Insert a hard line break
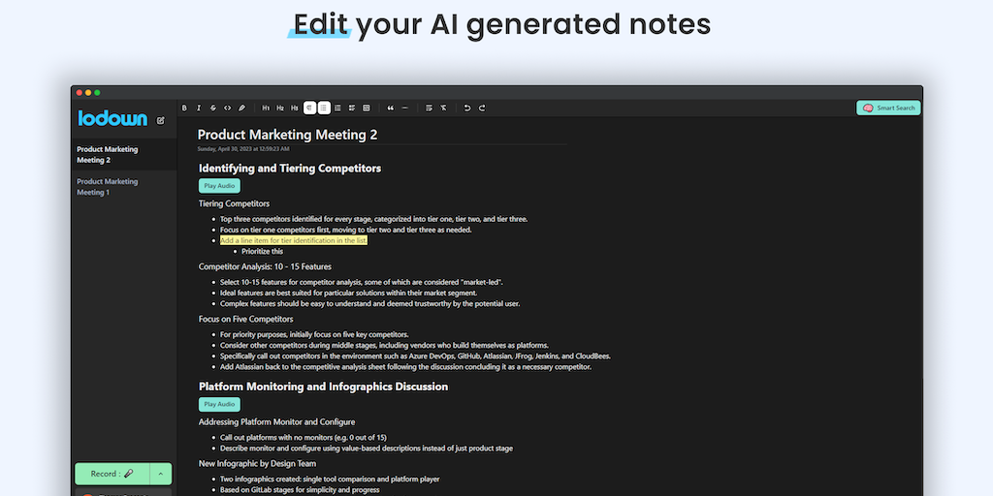This screenshot has width=993, height=496. [429, 108]
